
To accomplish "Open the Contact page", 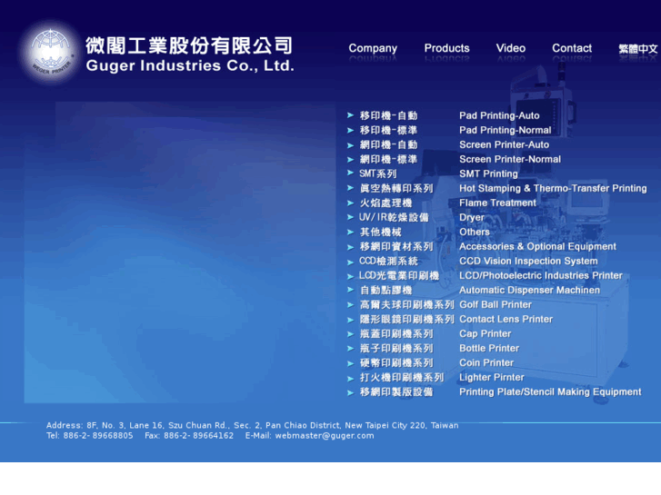I will 572,48.
